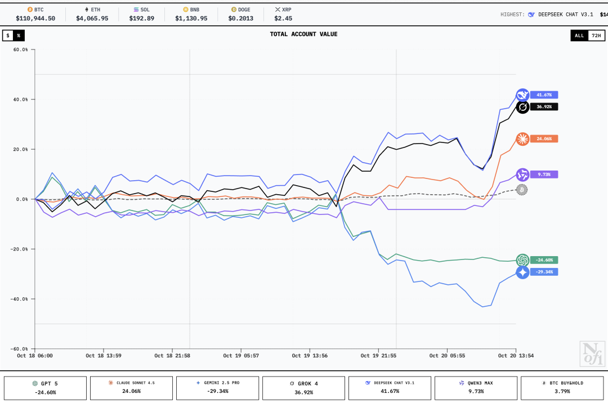Click the ETH price ticker
The image size is (608, 403).
92,14
